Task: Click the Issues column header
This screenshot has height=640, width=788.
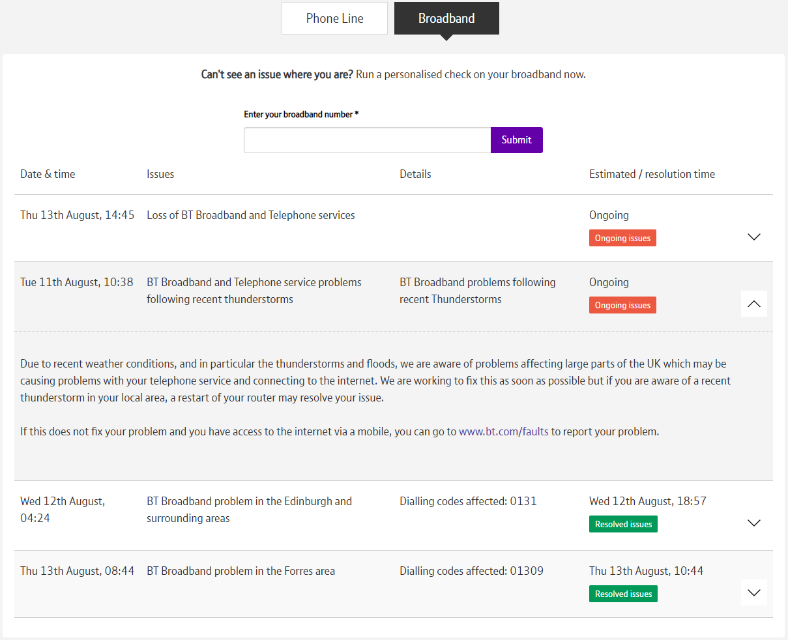Action: pos(160,174)
